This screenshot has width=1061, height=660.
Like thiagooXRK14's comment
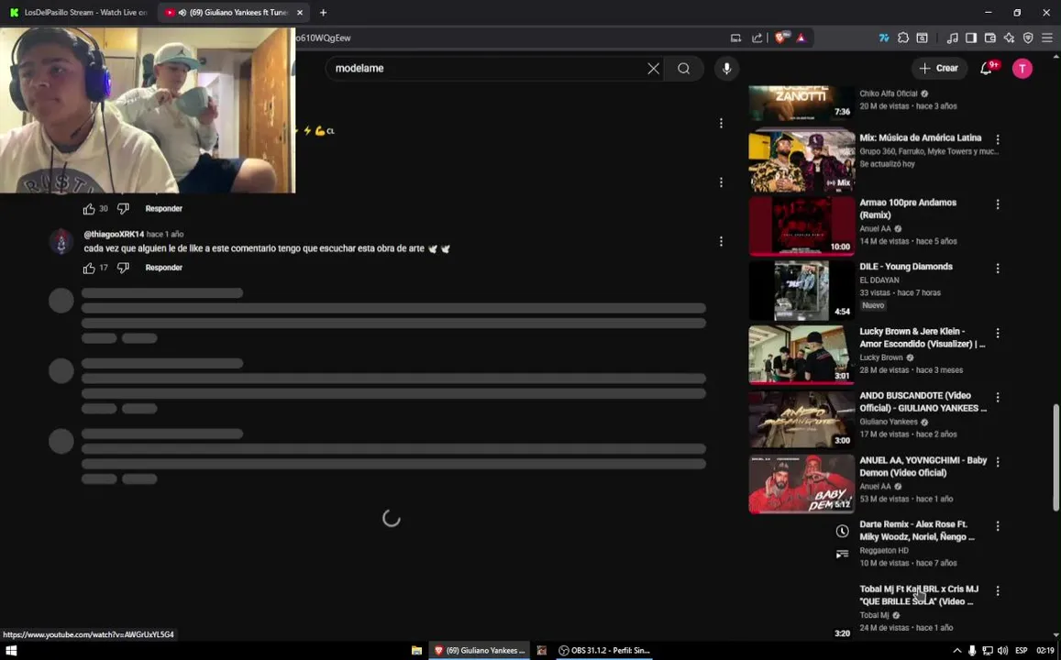pos(89,268)
